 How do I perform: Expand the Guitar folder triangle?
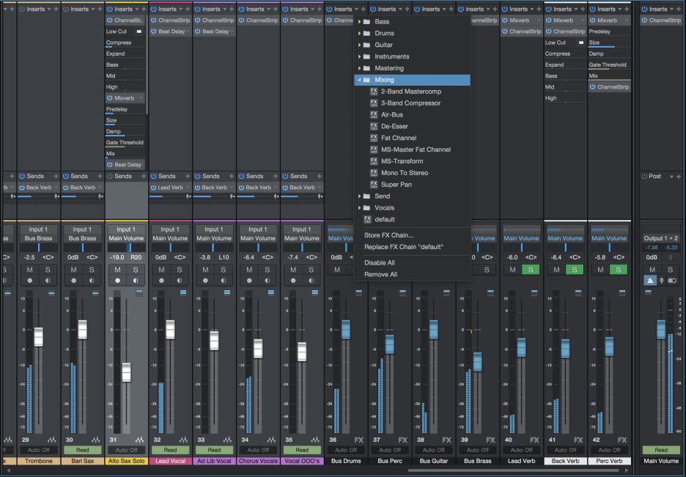click(x=360, y=45)
